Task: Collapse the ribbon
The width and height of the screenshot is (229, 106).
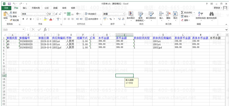Action: click(226, 24)
